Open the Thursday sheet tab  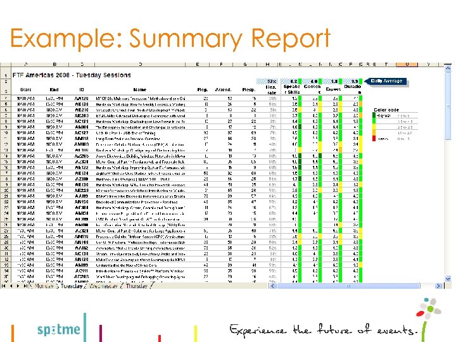pyautogui.click(x=137, y=286)
